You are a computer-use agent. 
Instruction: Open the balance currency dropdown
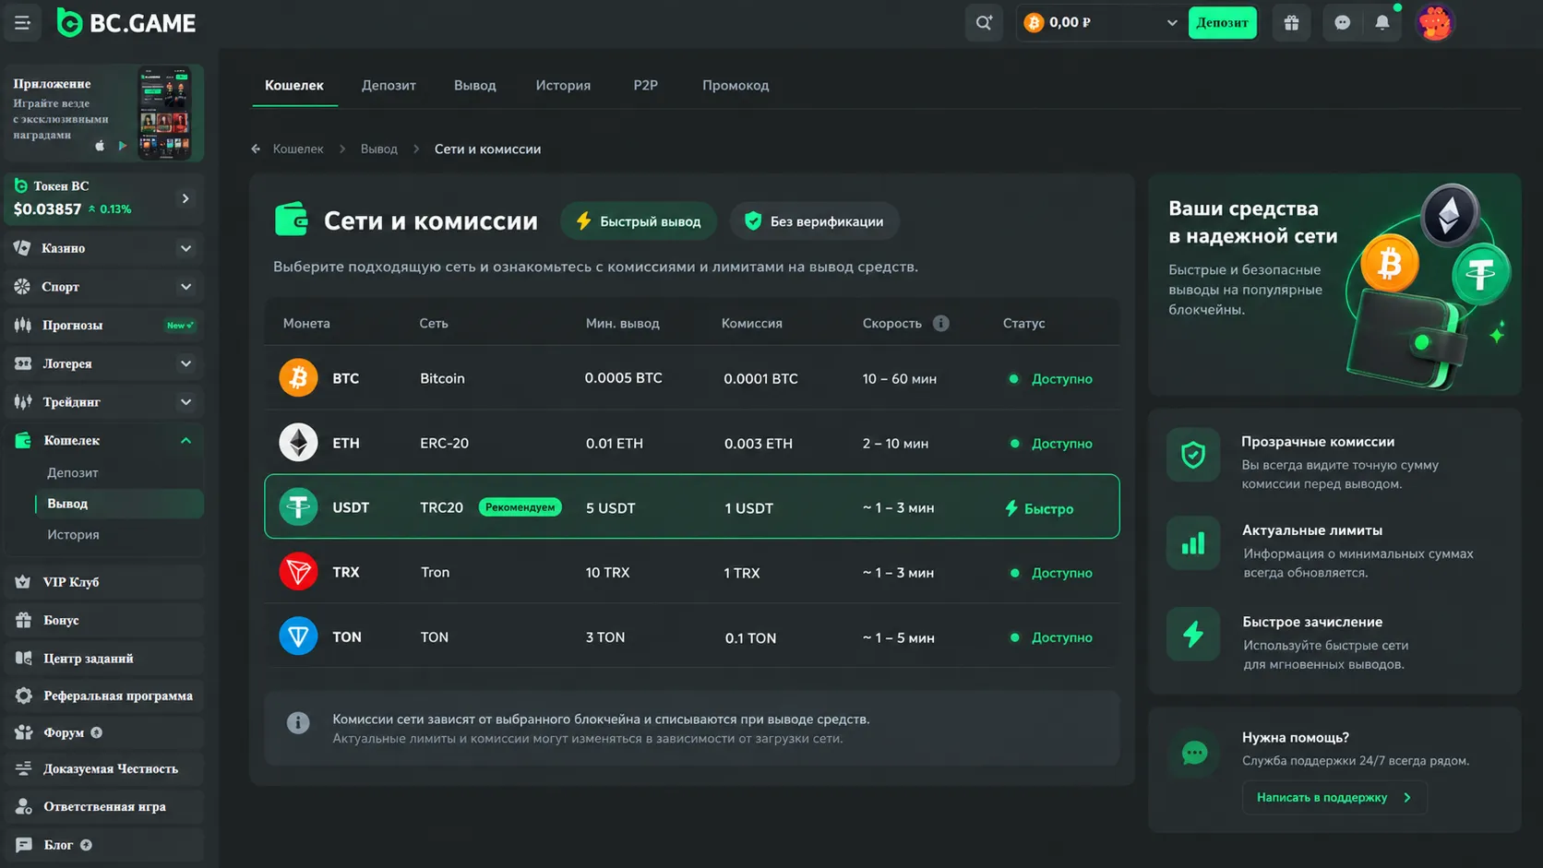pyautogui.click(x=1172, y=23)
